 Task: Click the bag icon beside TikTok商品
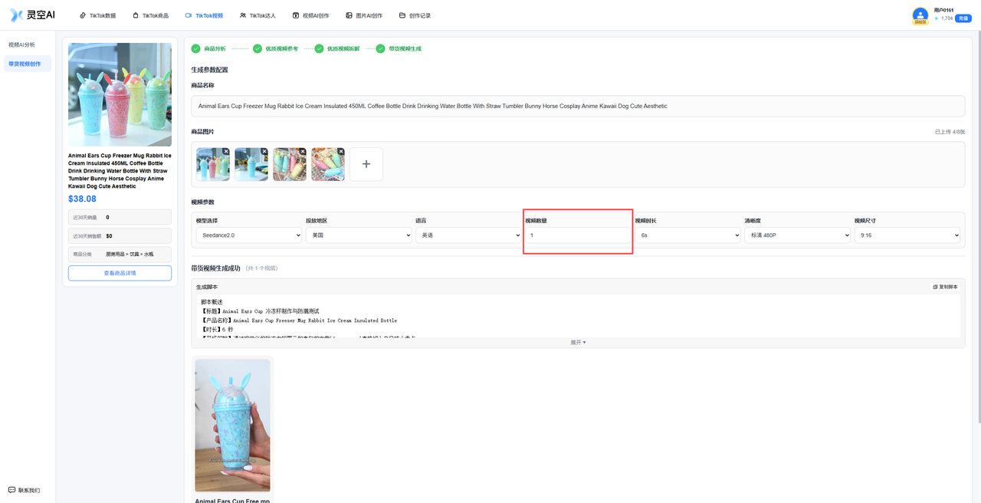point(136,15)
